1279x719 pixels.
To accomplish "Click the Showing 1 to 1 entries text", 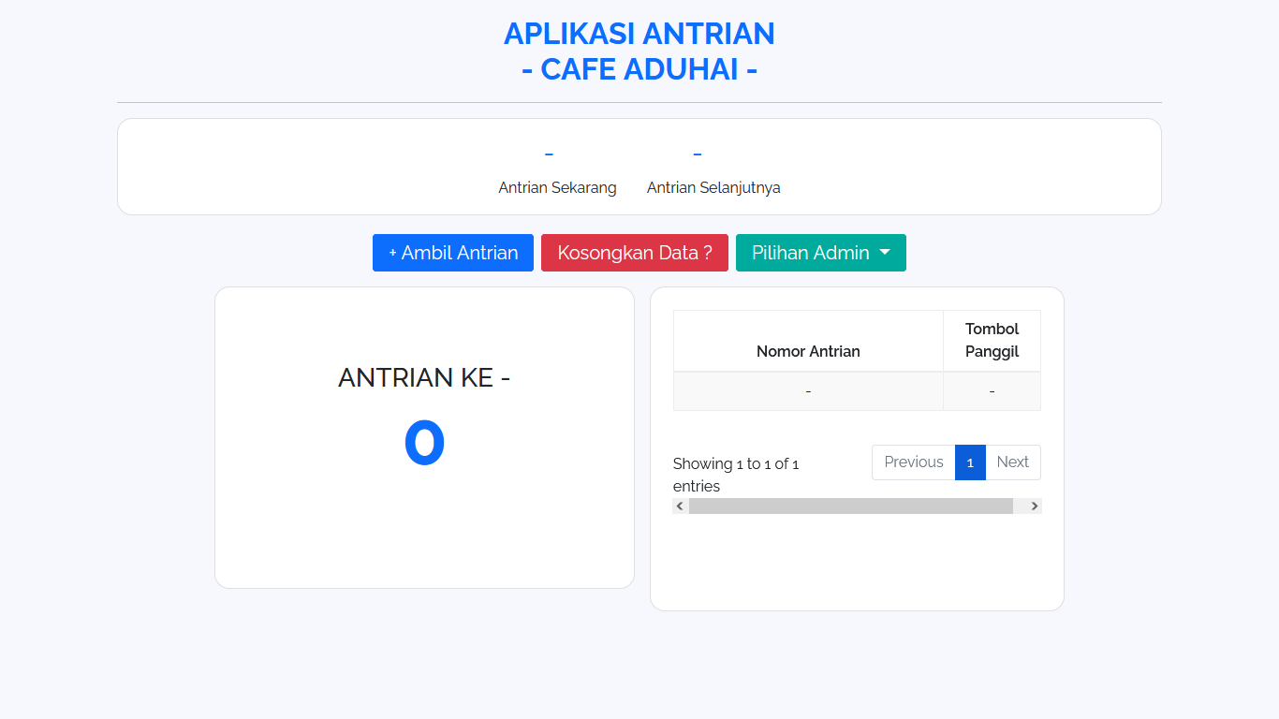I will (736, 475).
